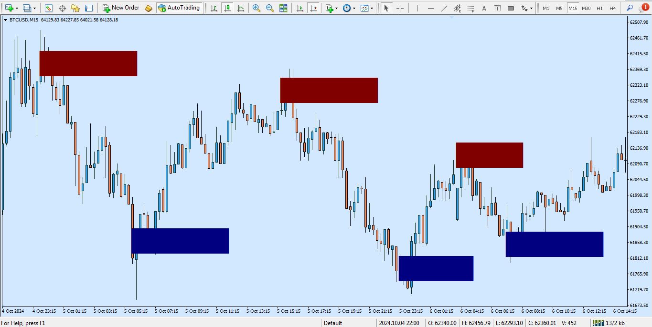The width and height of the screenshot is (652, 327).
Task: Select the Crosshair tool
Action: pos(400,8)
